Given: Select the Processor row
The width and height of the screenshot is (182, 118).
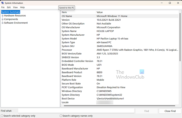Looking at the screenshot, I should 120,50.
